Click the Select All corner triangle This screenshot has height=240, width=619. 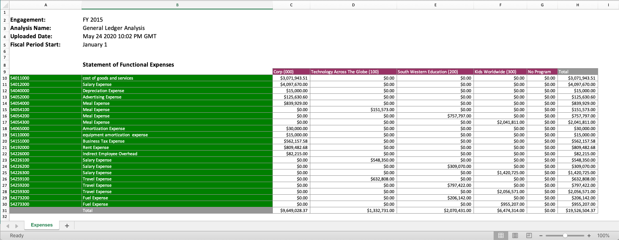coord(4,5)
